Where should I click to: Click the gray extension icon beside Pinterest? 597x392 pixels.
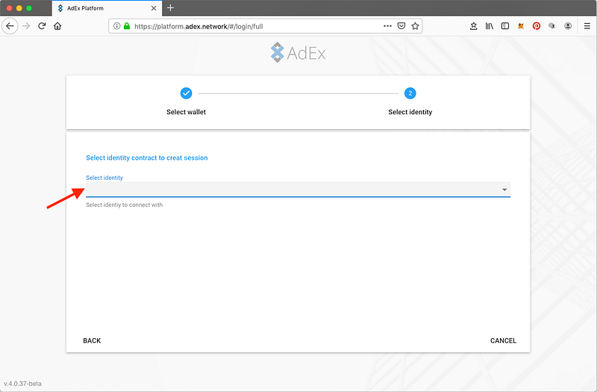point(551,26)
